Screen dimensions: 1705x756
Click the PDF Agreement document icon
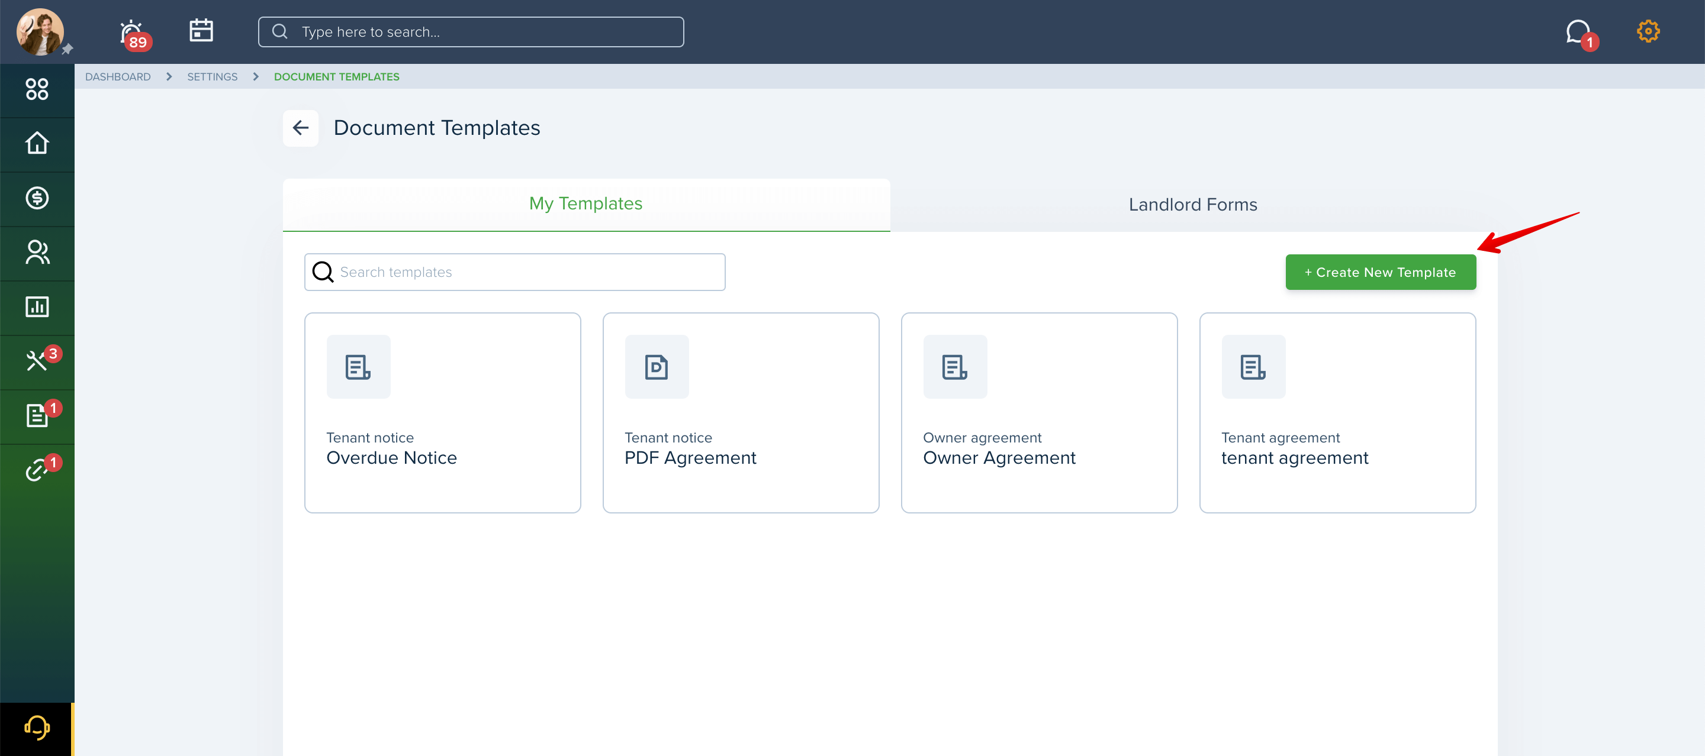tap(657, 366)
